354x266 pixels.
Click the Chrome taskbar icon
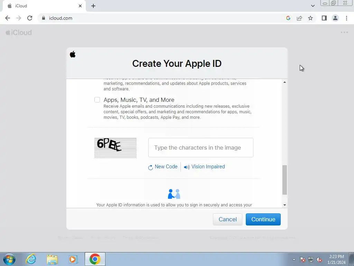pos(95,259)
